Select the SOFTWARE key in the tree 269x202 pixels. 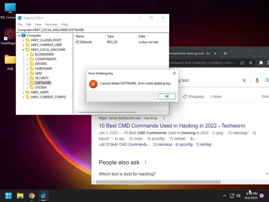(43, 83)
